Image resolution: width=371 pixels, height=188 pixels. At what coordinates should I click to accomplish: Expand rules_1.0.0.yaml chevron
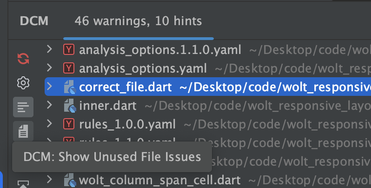[x=49, y=124]
